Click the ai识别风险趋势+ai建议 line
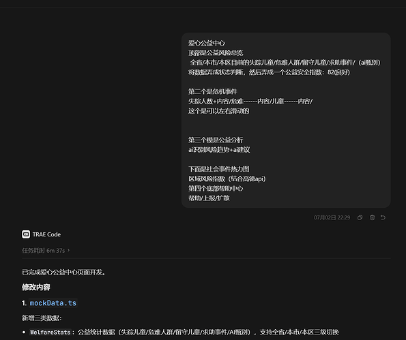 [x=219, y=149]
